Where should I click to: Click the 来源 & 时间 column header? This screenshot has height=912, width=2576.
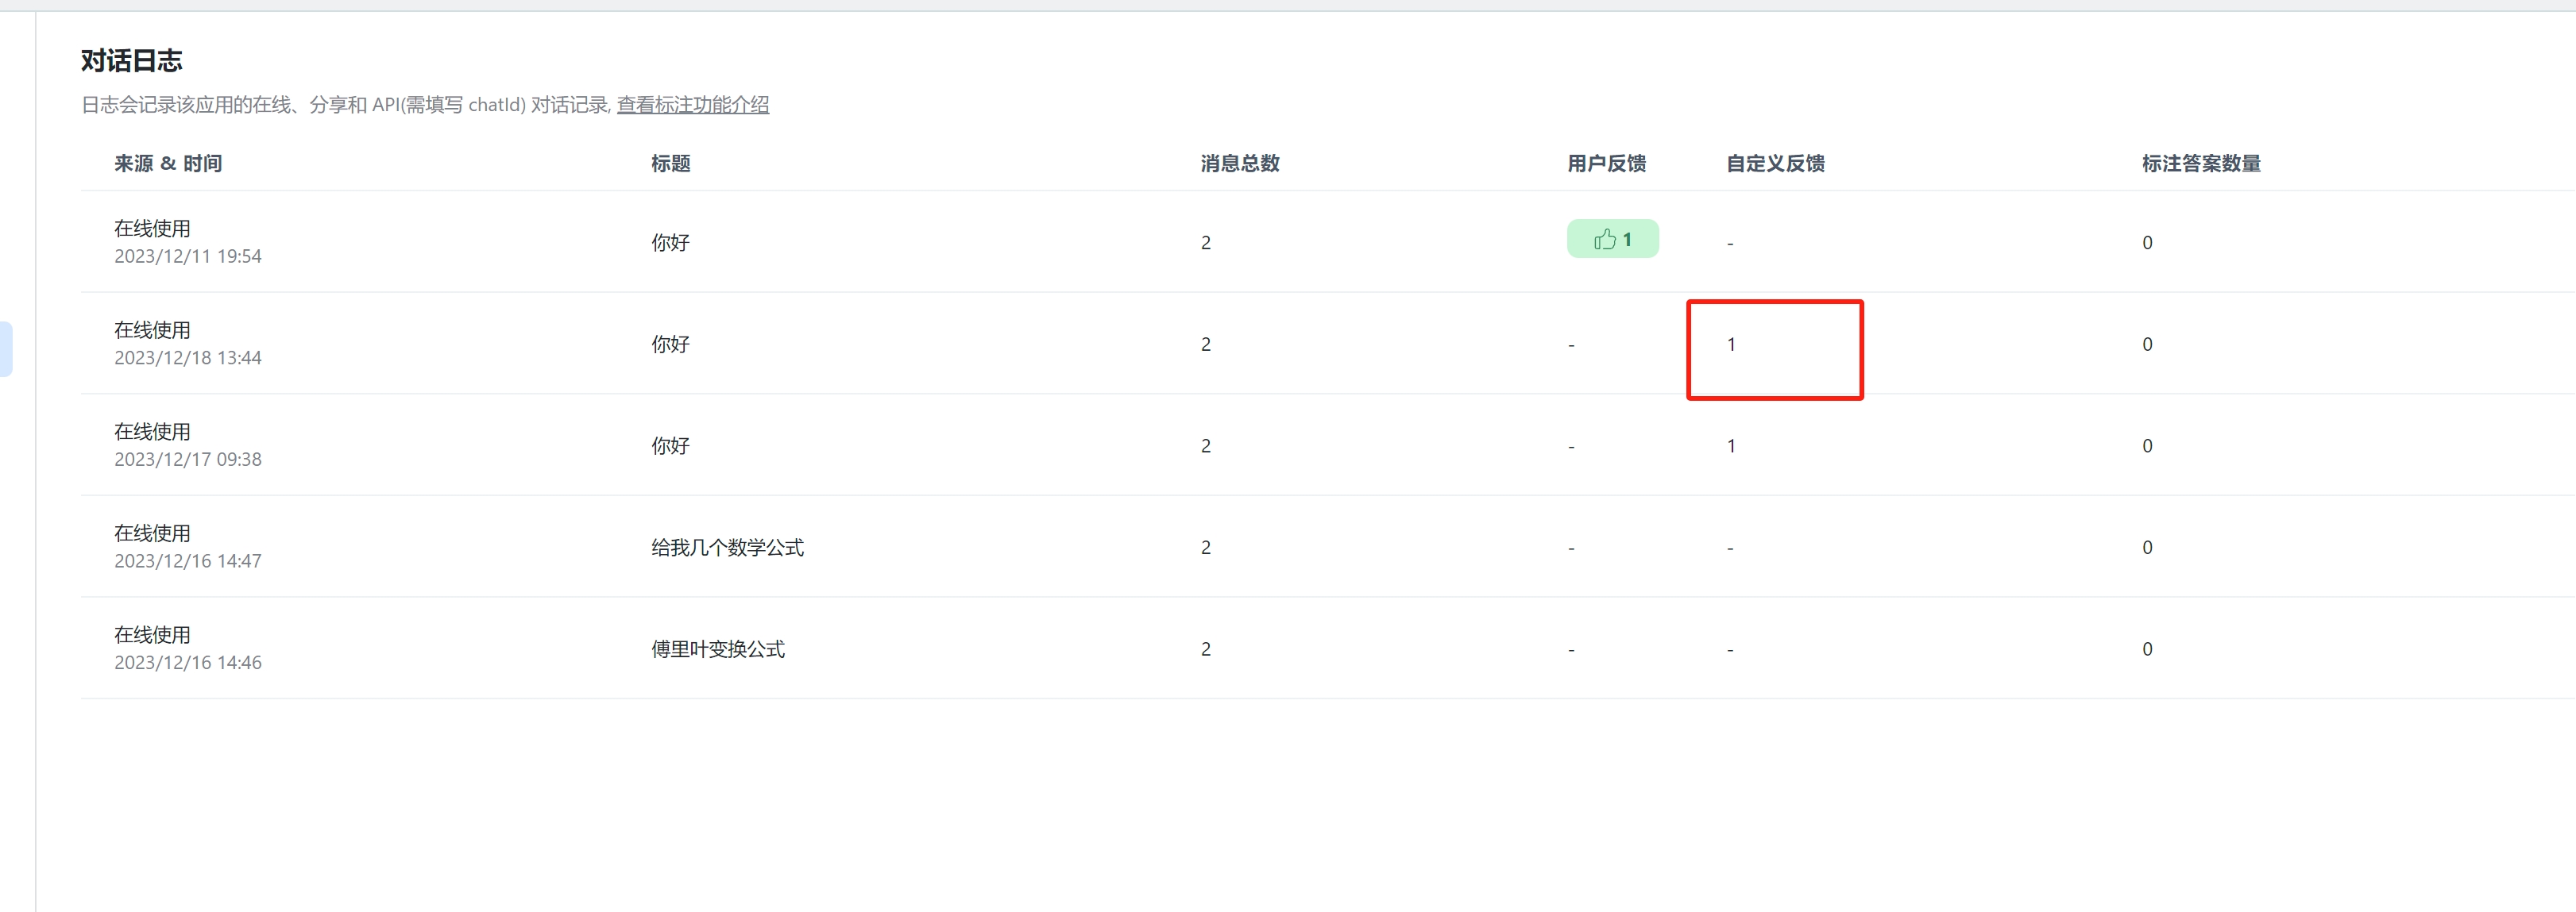point(168,164)
